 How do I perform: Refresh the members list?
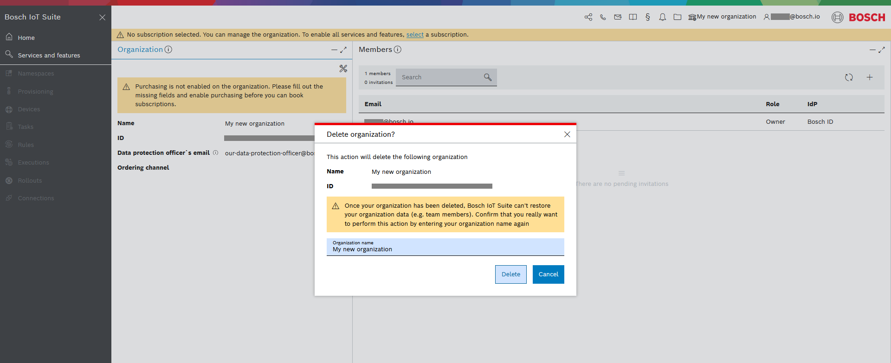click(849, 77)
